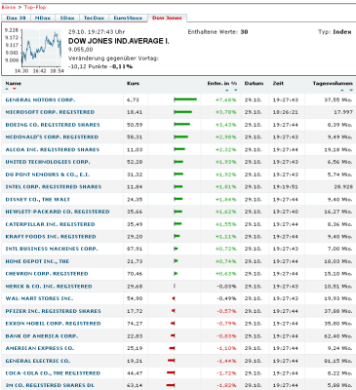Open Wal-Mart Stores Inc. link
The width and height of the screenshot is (356, 390).
pyautogui.click(x=39, y=298)
